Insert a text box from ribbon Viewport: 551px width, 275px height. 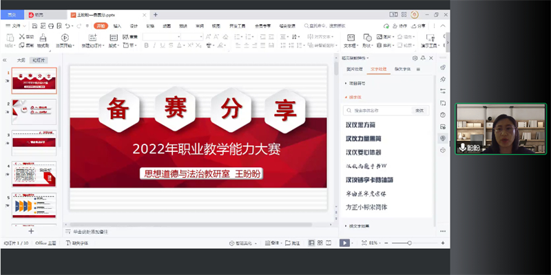click(x=351, y=38)
